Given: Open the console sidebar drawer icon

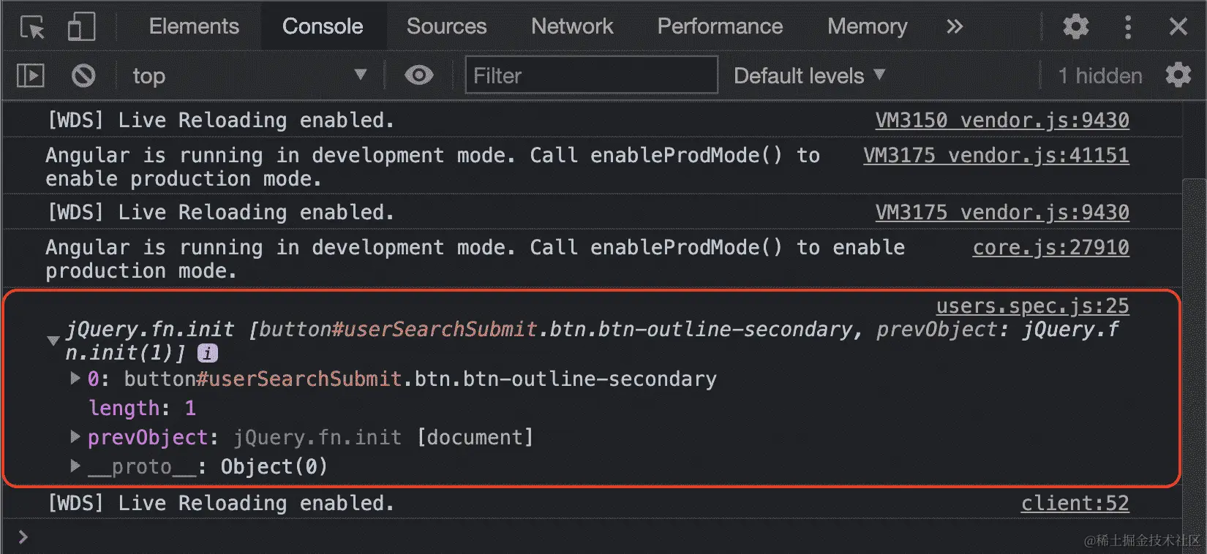Looking at the screenshot, I should (x=29, y=75).
